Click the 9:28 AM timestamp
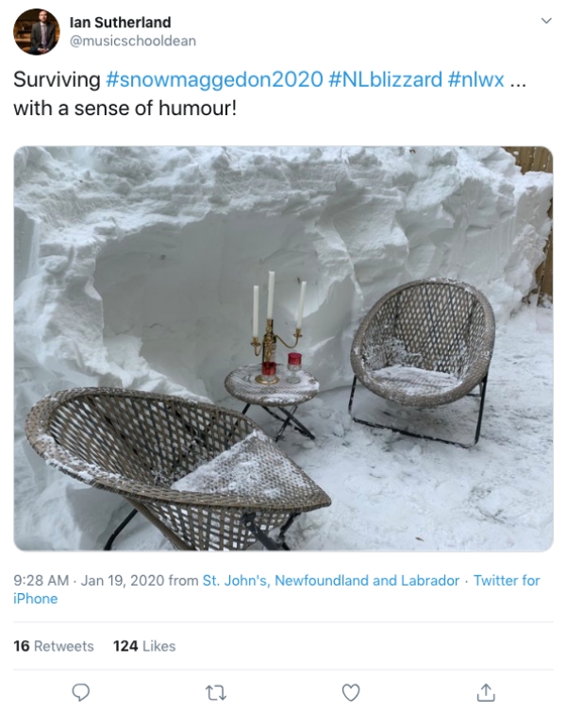 tap(41, 581)
